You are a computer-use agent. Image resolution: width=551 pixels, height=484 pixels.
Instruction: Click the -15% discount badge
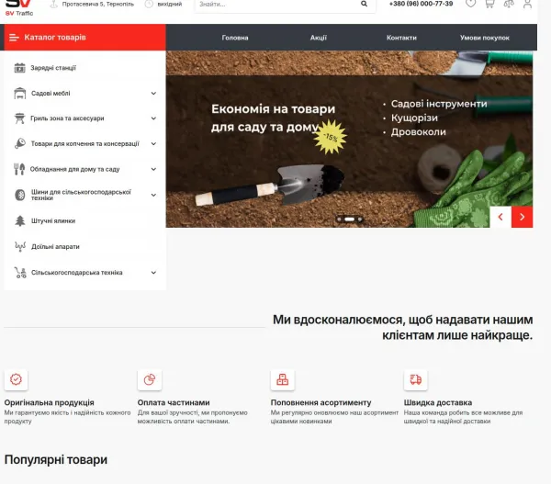pyautogui.click(x=330, y=137)
